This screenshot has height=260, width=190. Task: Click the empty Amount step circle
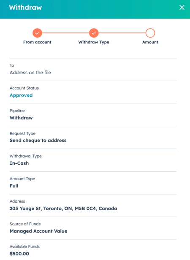[150, 33]
